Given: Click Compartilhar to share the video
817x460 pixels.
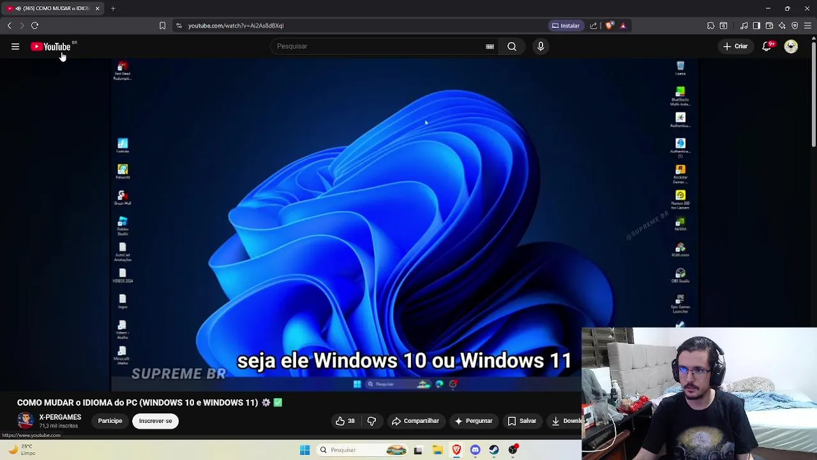Looking at the screenshot, I should [416, 421].
